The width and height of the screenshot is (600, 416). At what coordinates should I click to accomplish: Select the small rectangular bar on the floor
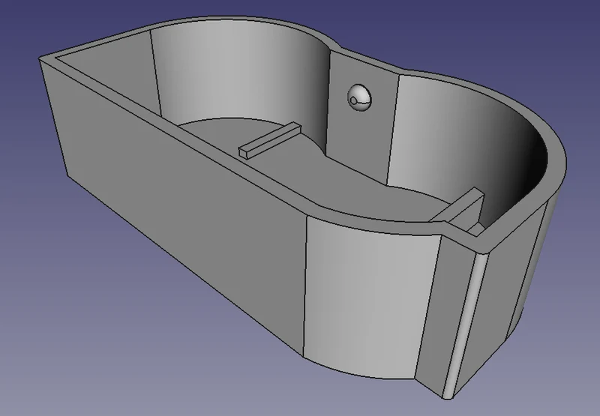coord(269,140)
